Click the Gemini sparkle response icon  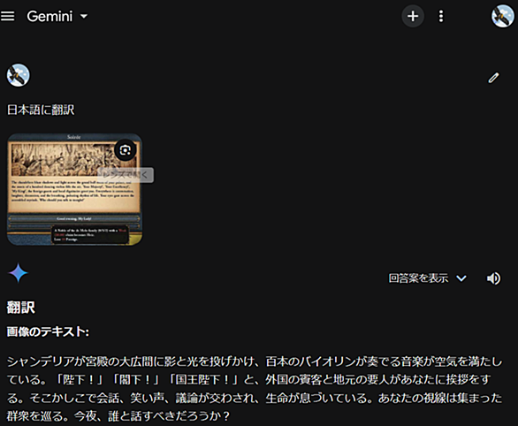click(x=18, y=273)
